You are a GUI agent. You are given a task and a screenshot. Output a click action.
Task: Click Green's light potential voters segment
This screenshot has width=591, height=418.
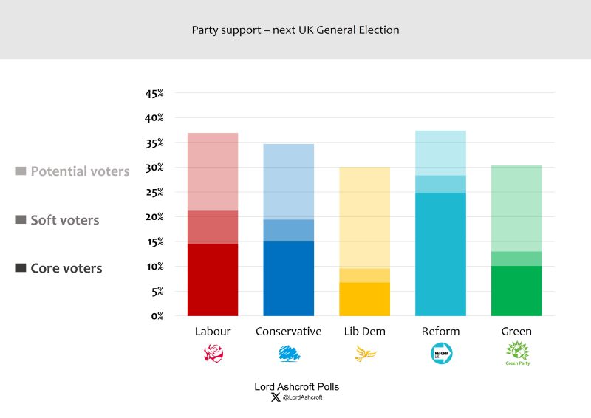pyautogui.click(x=516, y=208)
